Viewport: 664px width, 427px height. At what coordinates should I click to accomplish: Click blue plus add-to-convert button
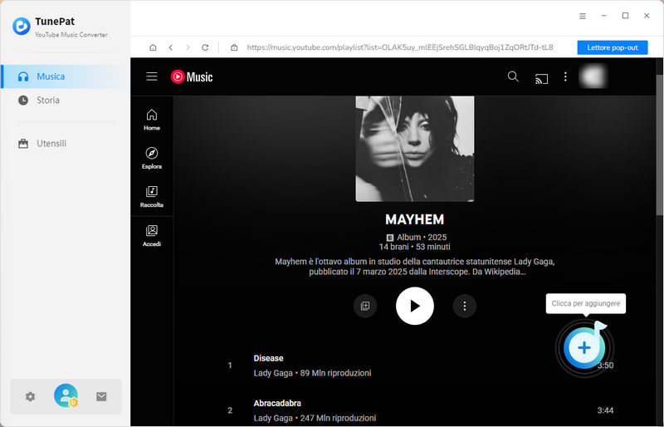click(x=584, y=348)
